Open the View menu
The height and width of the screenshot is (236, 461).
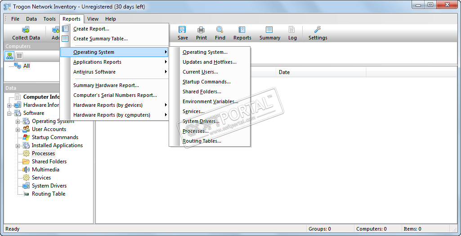(x=93, y=19)
